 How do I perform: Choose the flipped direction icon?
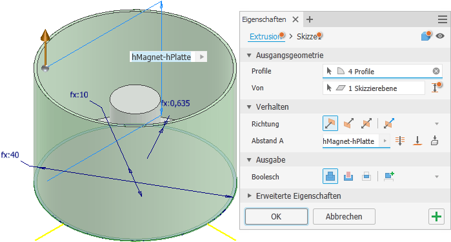click(348, 124)
